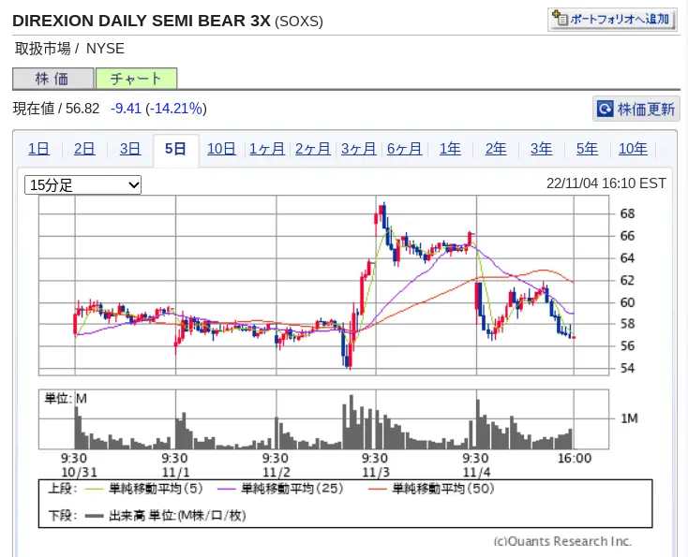The height and width of the screenshot is (557, 688).
Task: Click the 単純移動平均(25) legend entry
Action: 281,489
